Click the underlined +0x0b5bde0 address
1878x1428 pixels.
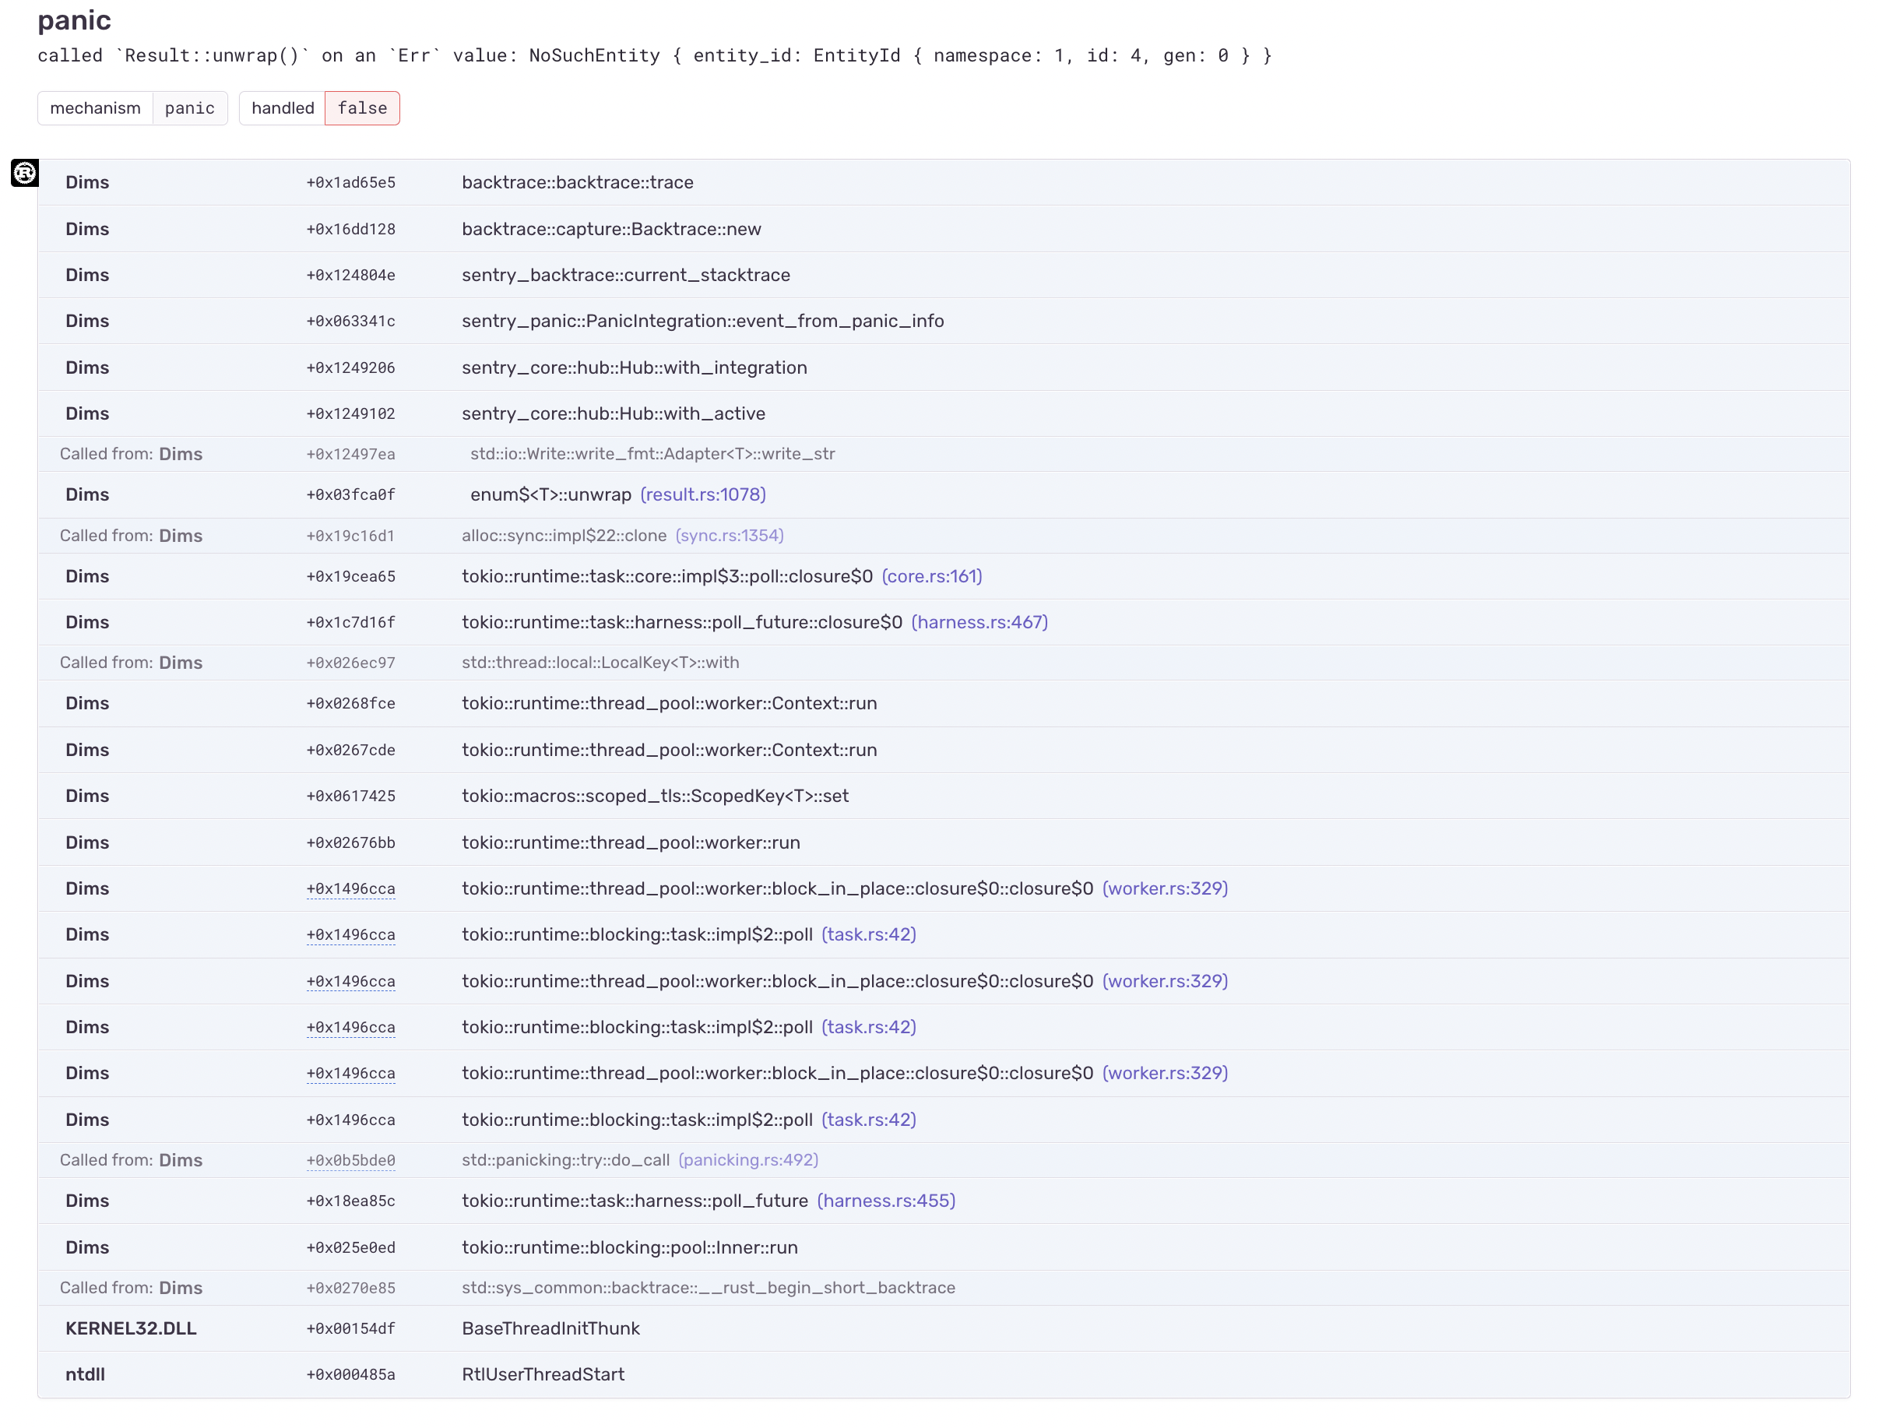coord(351,1159)
